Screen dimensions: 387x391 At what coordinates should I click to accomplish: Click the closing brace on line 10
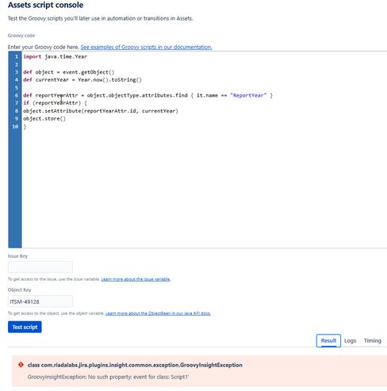[25, 127]
